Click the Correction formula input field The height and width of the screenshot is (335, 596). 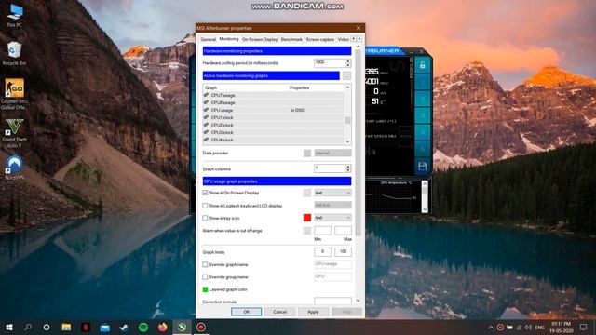333,301
